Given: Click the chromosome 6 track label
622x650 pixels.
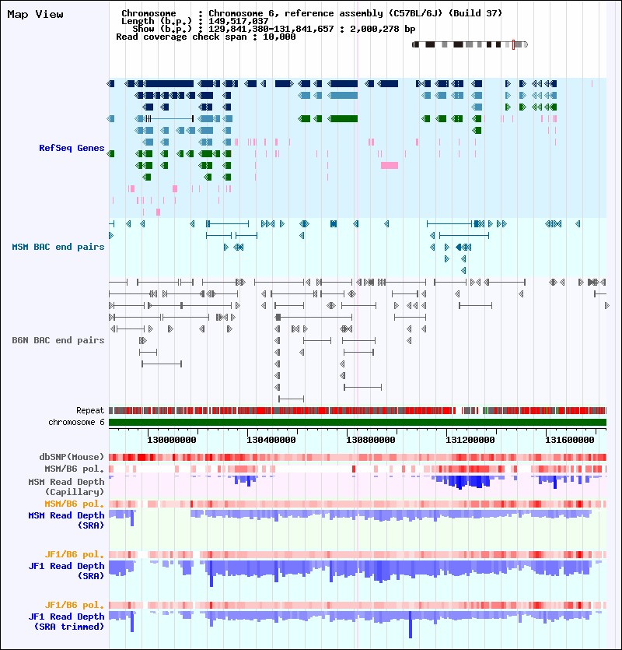Looking at the screenshot, I should [x=76, y=423].
